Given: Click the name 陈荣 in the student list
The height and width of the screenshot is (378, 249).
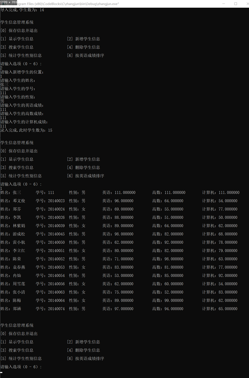Looking at the screenshot, I should [17, 259].
